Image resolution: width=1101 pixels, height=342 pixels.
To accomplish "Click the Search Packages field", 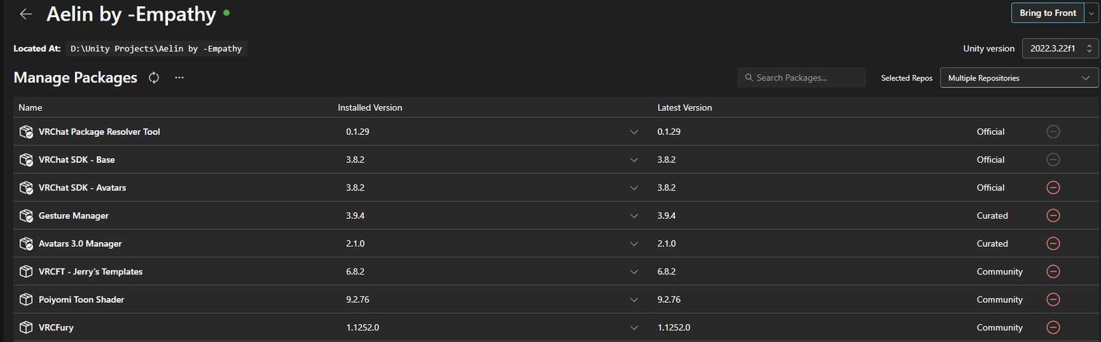I will 802,78.
